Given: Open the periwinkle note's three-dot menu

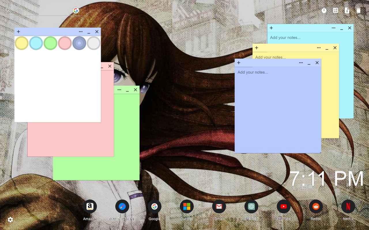Looking at the screenshot, I should (x=301, y=63).
